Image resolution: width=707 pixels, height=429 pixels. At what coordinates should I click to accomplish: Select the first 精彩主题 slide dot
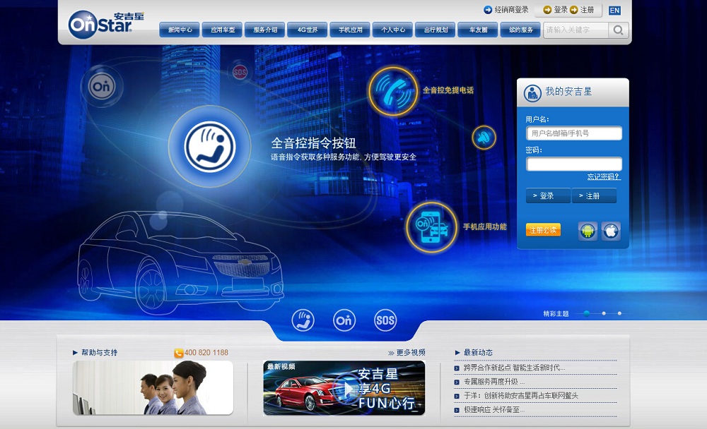[587, 313]
